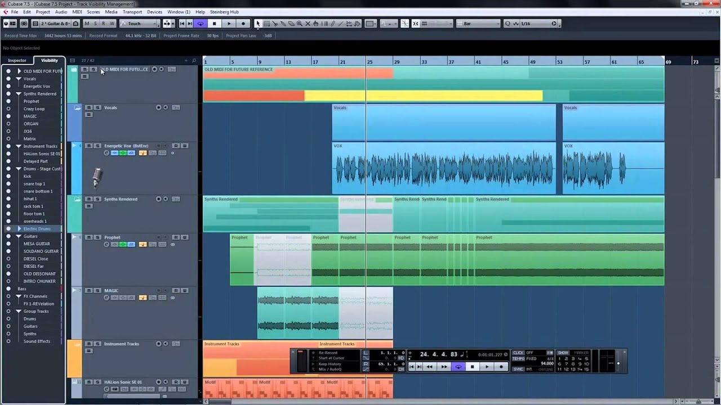Select the VOX audio clip waveform
Screen dimensions: 721x405
pos(443,168)
